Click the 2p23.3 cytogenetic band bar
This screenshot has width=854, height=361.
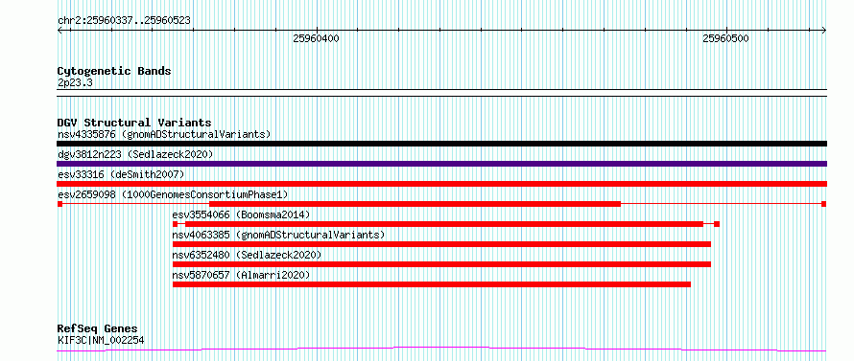441,93
